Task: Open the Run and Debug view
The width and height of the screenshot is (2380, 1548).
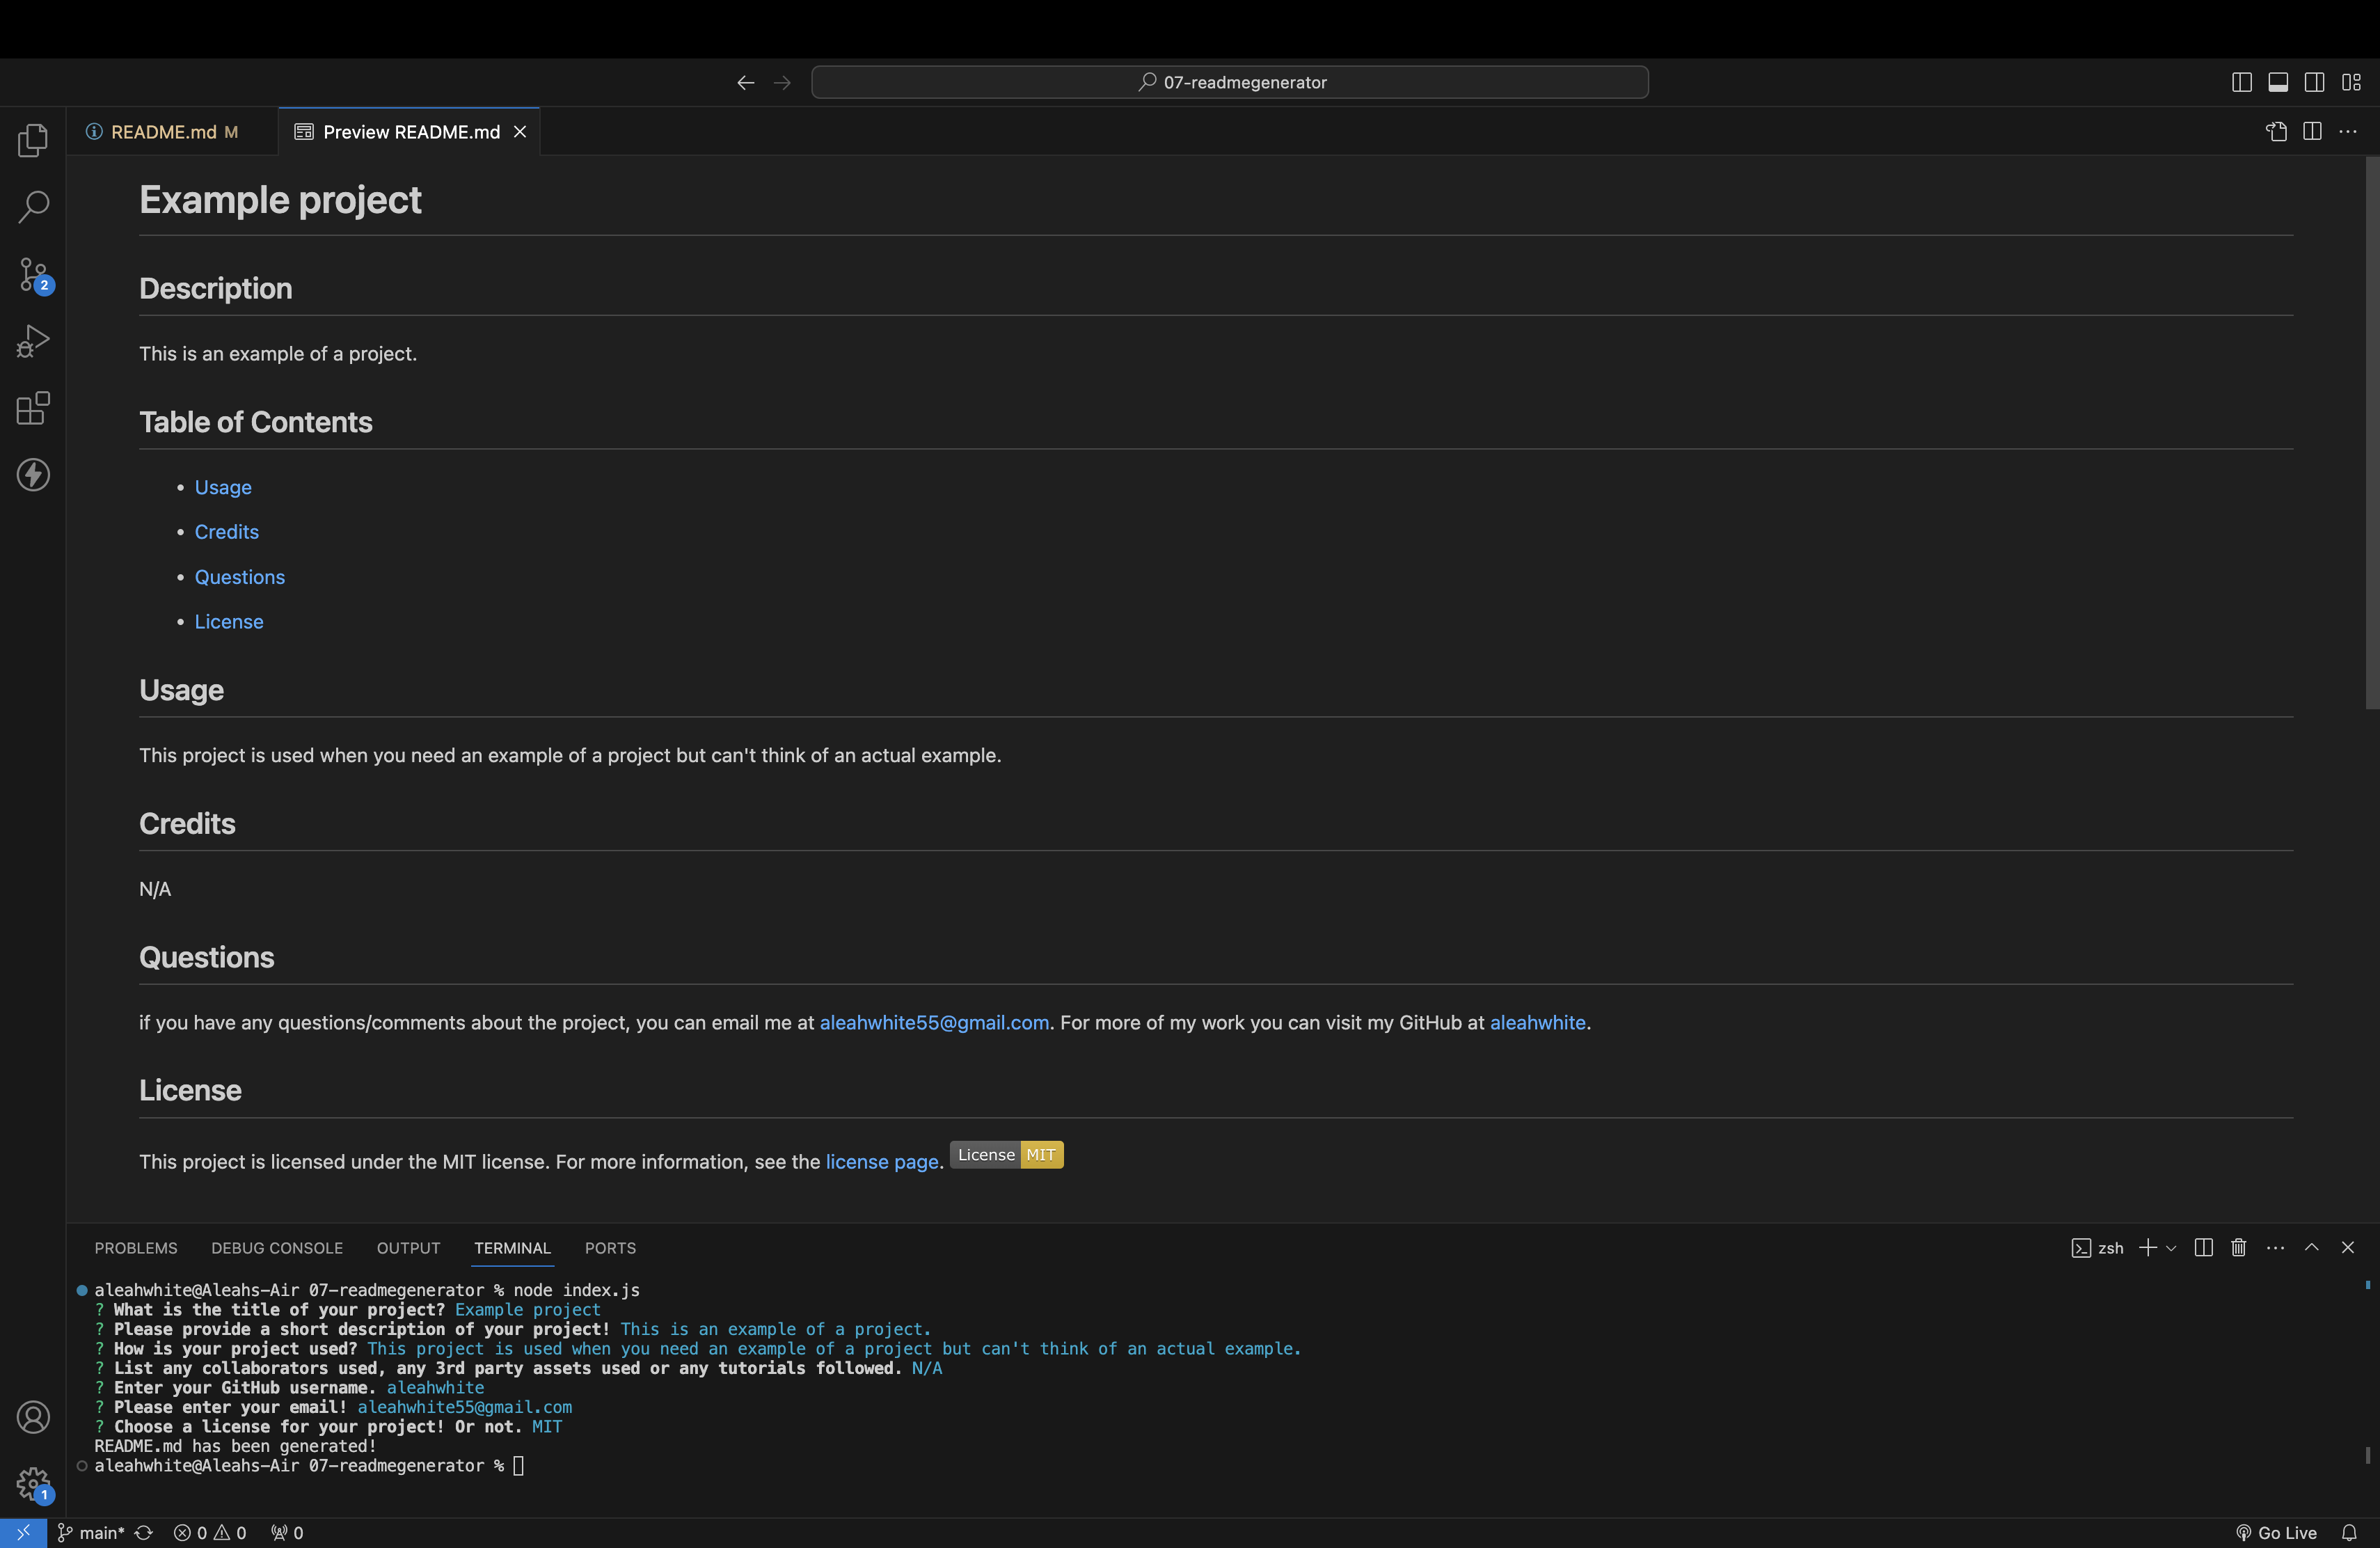Action: (33, 341)
